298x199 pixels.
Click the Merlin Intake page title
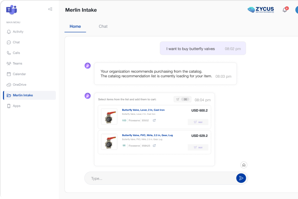(81, 10)
